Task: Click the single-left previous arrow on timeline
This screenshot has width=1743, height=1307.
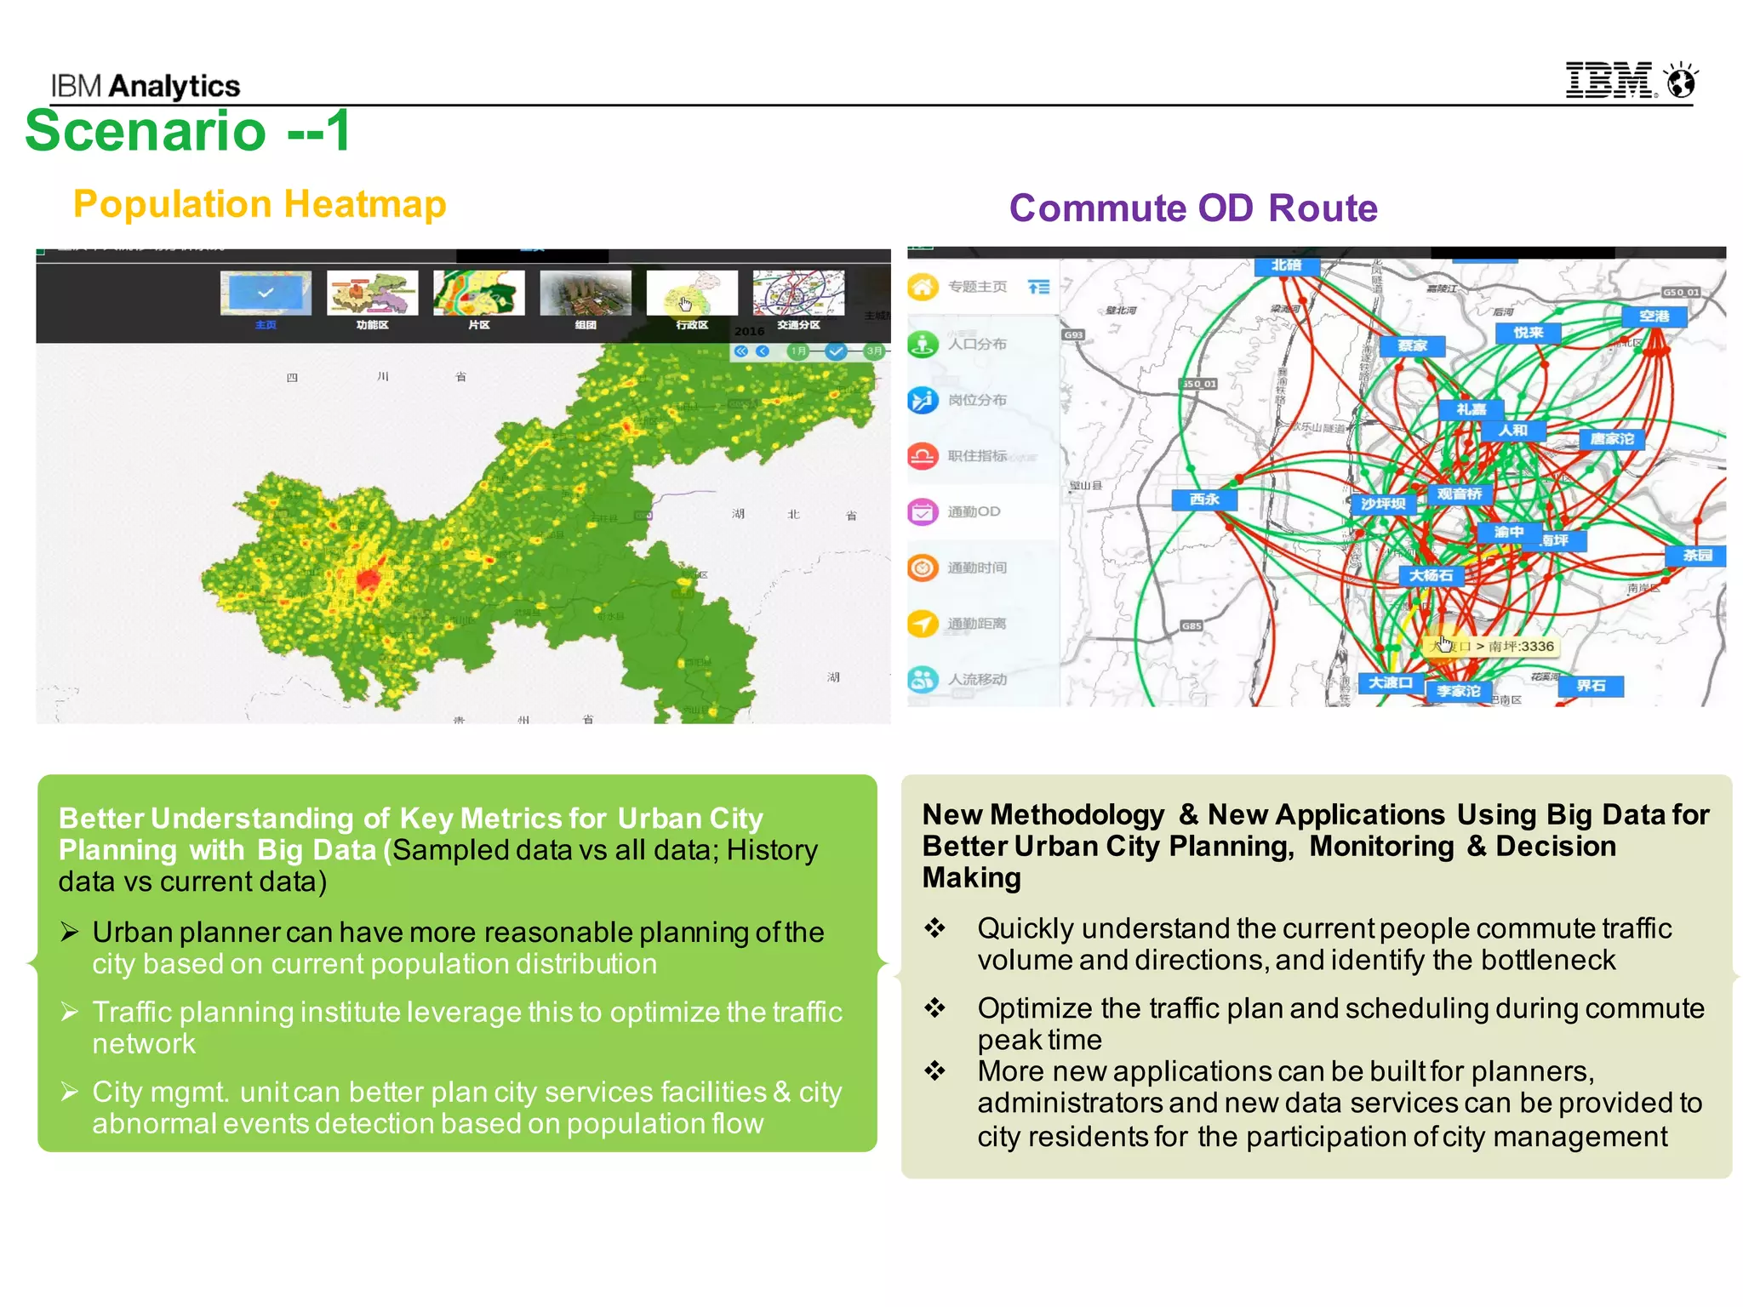Action: tap(763, 351)
